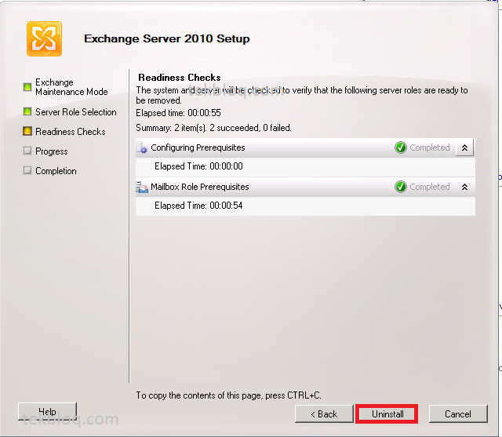The image size is (502, 437).
Task: Click green check icon for Configuring Prerequisites
Action: point(401,147)
